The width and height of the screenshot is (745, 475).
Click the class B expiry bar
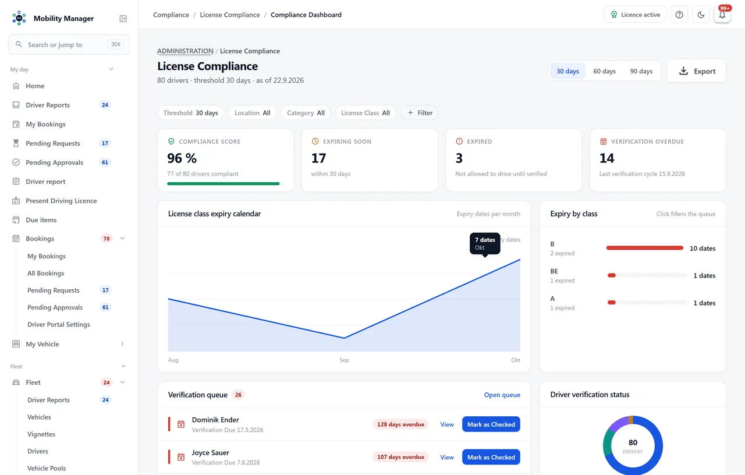(645, 248)
